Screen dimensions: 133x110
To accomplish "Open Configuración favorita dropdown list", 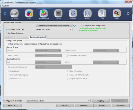I will click(x=58, y=101).
